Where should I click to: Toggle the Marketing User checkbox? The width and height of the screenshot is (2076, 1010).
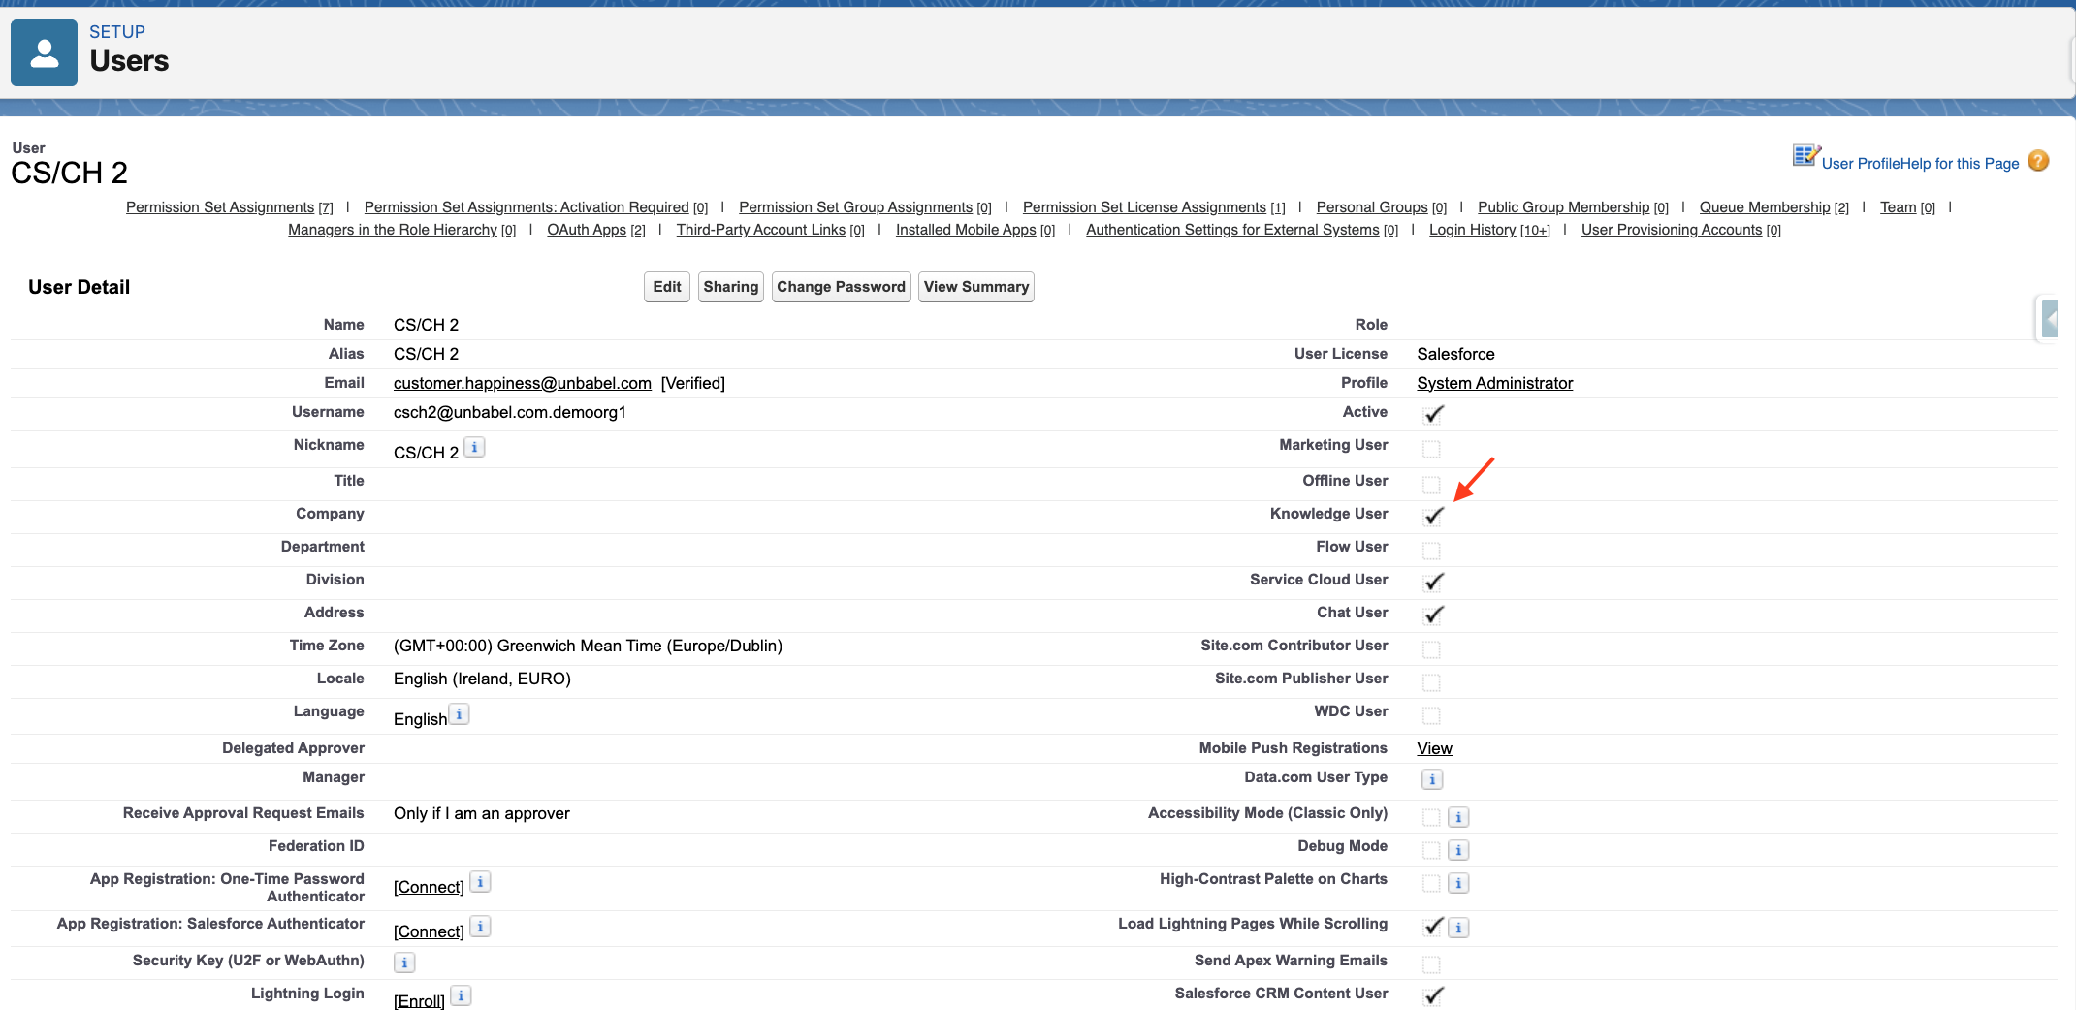pyautogui.click(x=1431, y=449)
